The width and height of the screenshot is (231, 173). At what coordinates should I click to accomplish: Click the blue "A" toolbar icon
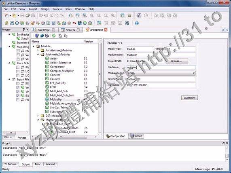point(80,23)
